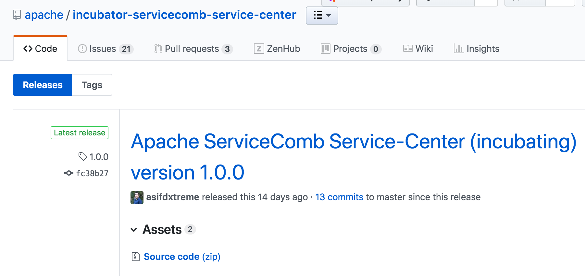Image resolution: width=585 pixels, height=276 pixels.
Task: Click the Wiki book icon
Action: click(x=408, y=49)
